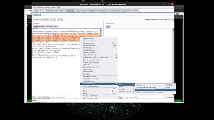Choose Change request method
The height and width of the screenshot is (120, 214).
tap(99, 60)
